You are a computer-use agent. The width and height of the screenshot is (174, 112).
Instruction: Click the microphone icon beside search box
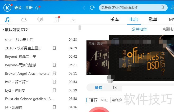pos(173,8)
